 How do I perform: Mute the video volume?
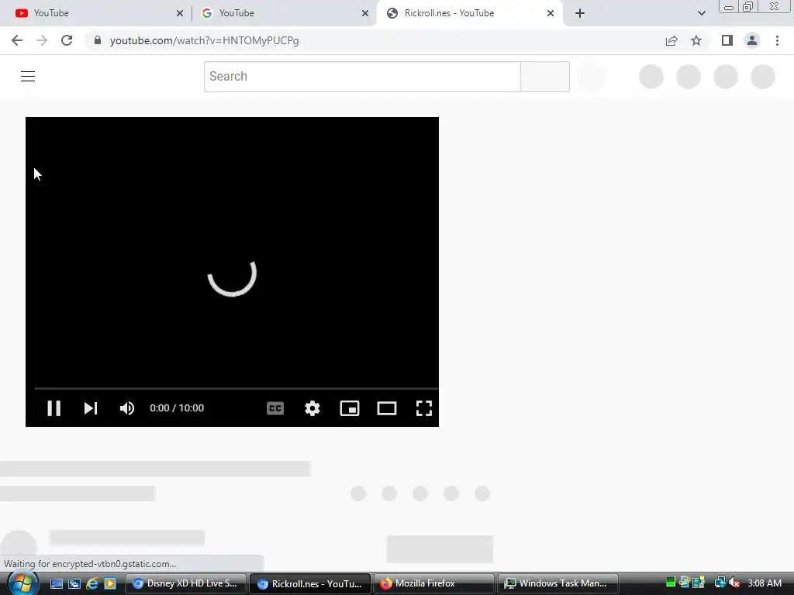click(127, 408)
